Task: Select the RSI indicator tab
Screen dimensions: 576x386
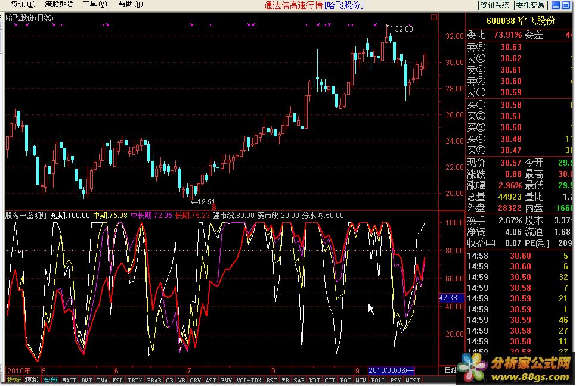Action: (271, 381)
